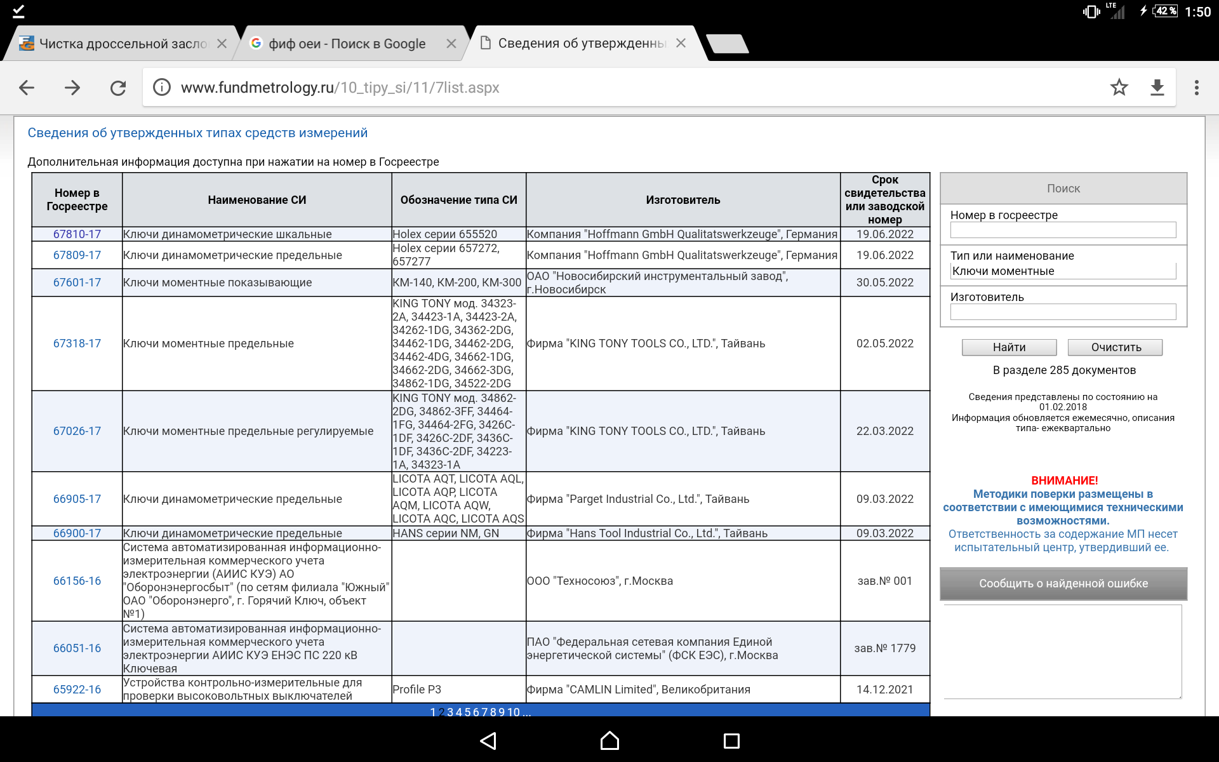Close the Чистка дроссельной tab
The height and width of the screenshot is (762, 1219).
point(222,43)
